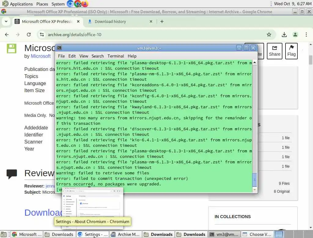Open the System menu in top panel
The image size is (313, 238).
pyautogui.click(x=58, y=4)
